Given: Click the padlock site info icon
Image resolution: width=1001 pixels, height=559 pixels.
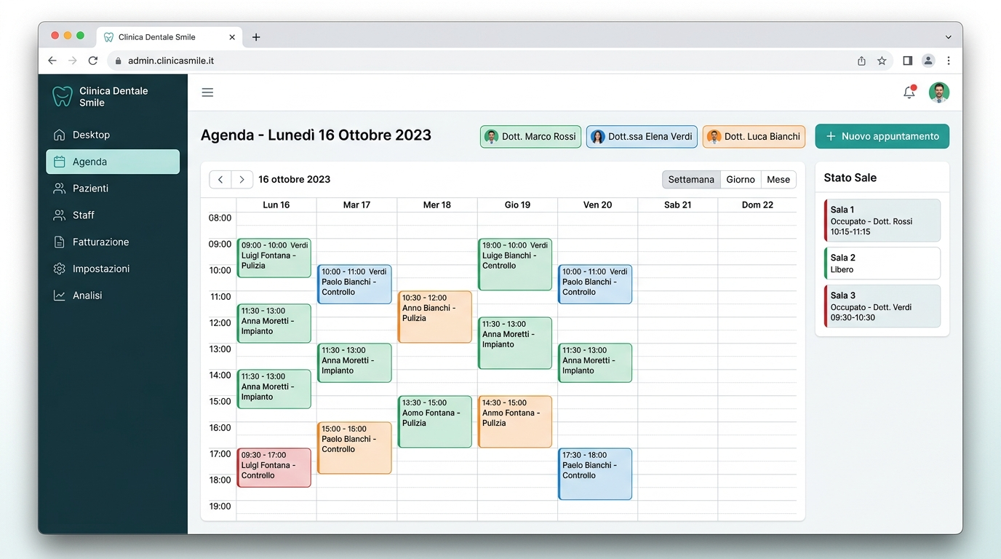Looking at the screenshot, I should click(x=119, y=61).
